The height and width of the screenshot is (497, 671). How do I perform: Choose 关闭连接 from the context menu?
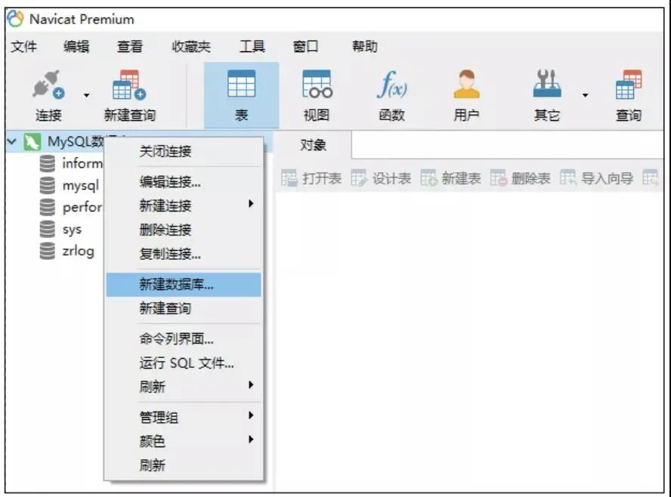point(184,151)
